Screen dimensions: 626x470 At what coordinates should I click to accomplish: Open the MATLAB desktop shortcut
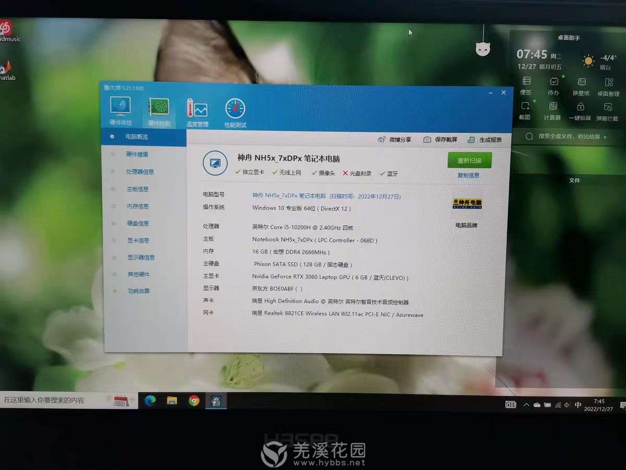pos(6,71)
